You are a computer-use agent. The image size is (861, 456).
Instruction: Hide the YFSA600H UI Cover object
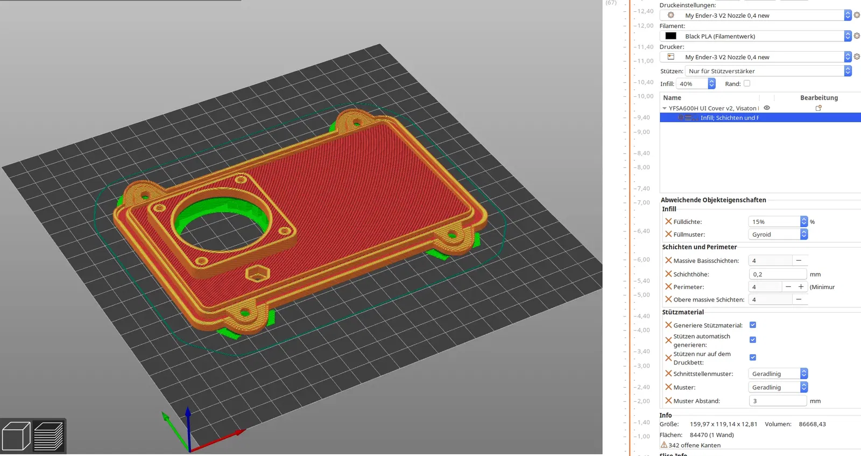click(767, 108)
